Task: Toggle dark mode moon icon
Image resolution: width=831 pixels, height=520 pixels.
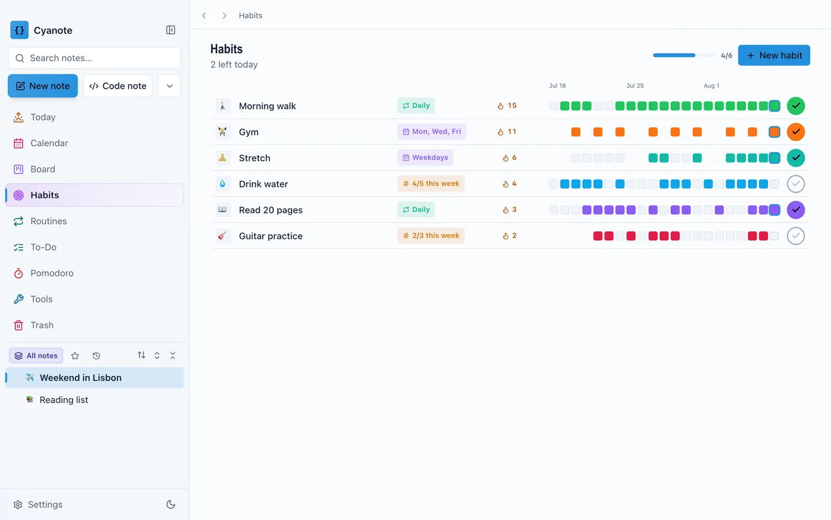Action: tap(171, 504)
